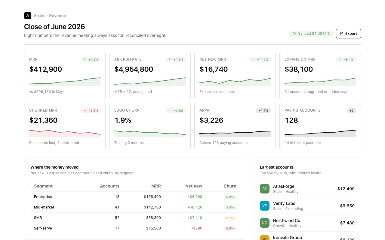The image size is (385, 240).
Task: Click the ARR Run Rate +4.2% badge
Action: click(x=176, y=59)
